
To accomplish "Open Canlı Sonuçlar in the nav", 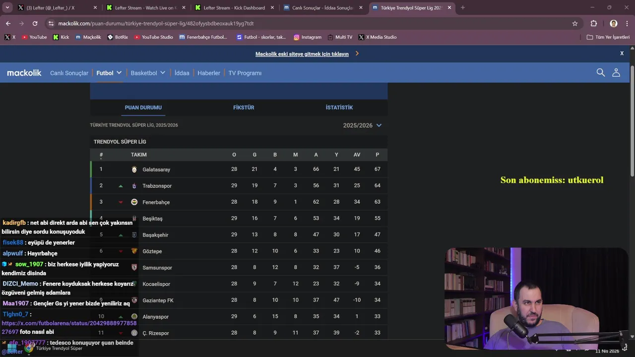I will point(69,73).
